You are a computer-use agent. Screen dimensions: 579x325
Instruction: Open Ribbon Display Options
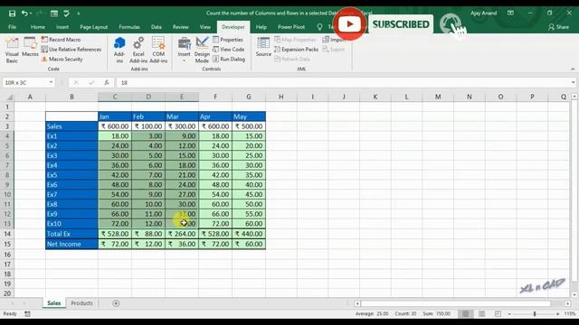510,13
